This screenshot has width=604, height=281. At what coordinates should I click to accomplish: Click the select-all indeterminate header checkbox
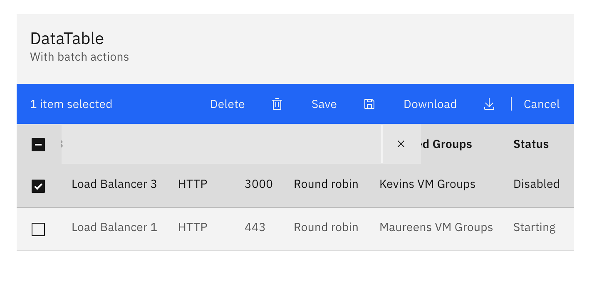pos(38,144)
